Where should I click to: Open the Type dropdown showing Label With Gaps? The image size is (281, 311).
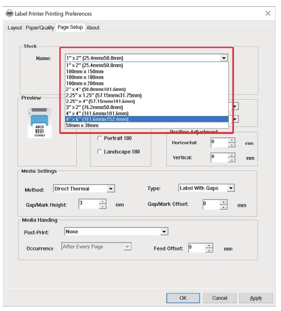231,188
